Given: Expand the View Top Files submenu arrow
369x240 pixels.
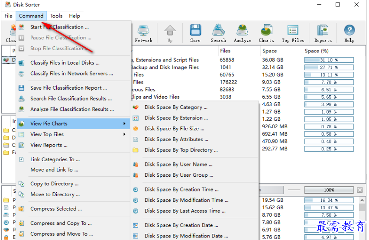Looking at the screenshot, I should tap(124, 134).
